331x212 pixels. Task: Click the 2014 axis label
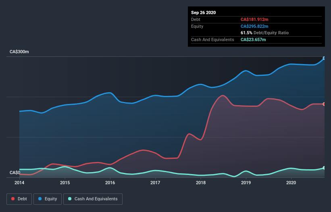19,183
